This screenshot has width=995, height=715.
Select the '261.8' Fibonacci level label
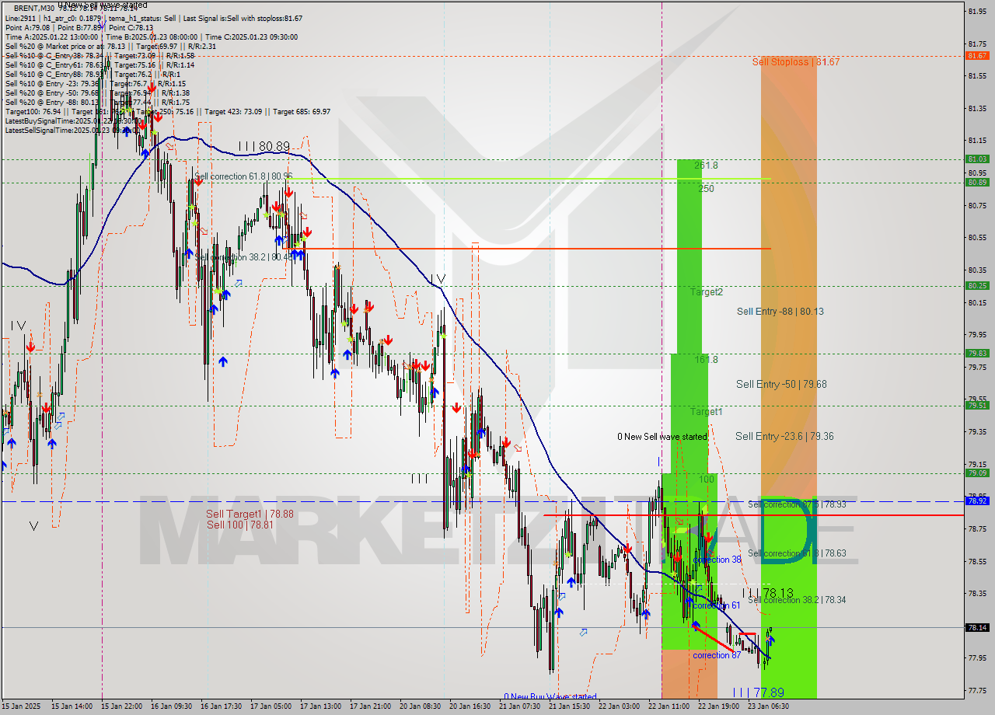(x=706, y=166)
